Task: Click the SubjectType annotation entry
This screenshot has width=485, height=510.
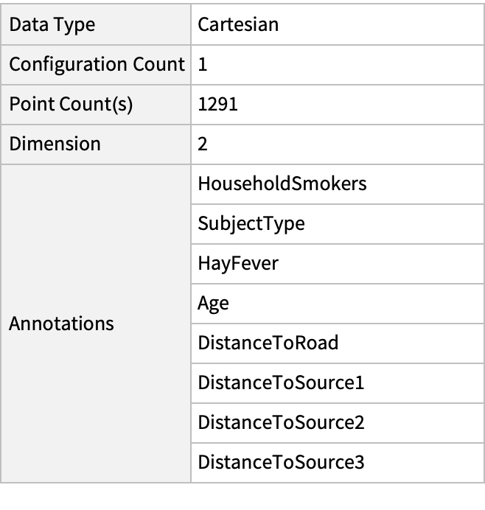Action: [251, 223]
